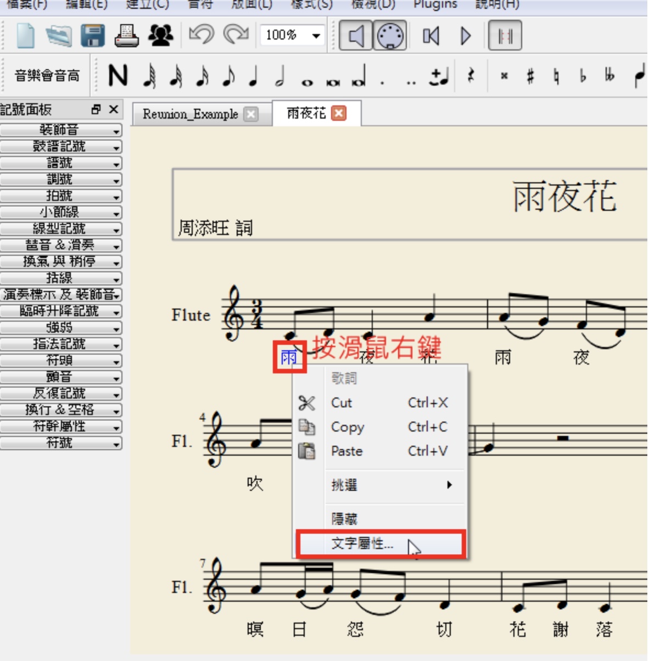Screen dimensions: 649x661
Task: Choose 文字屬性... from the context menu
Action: pos(381,544)
